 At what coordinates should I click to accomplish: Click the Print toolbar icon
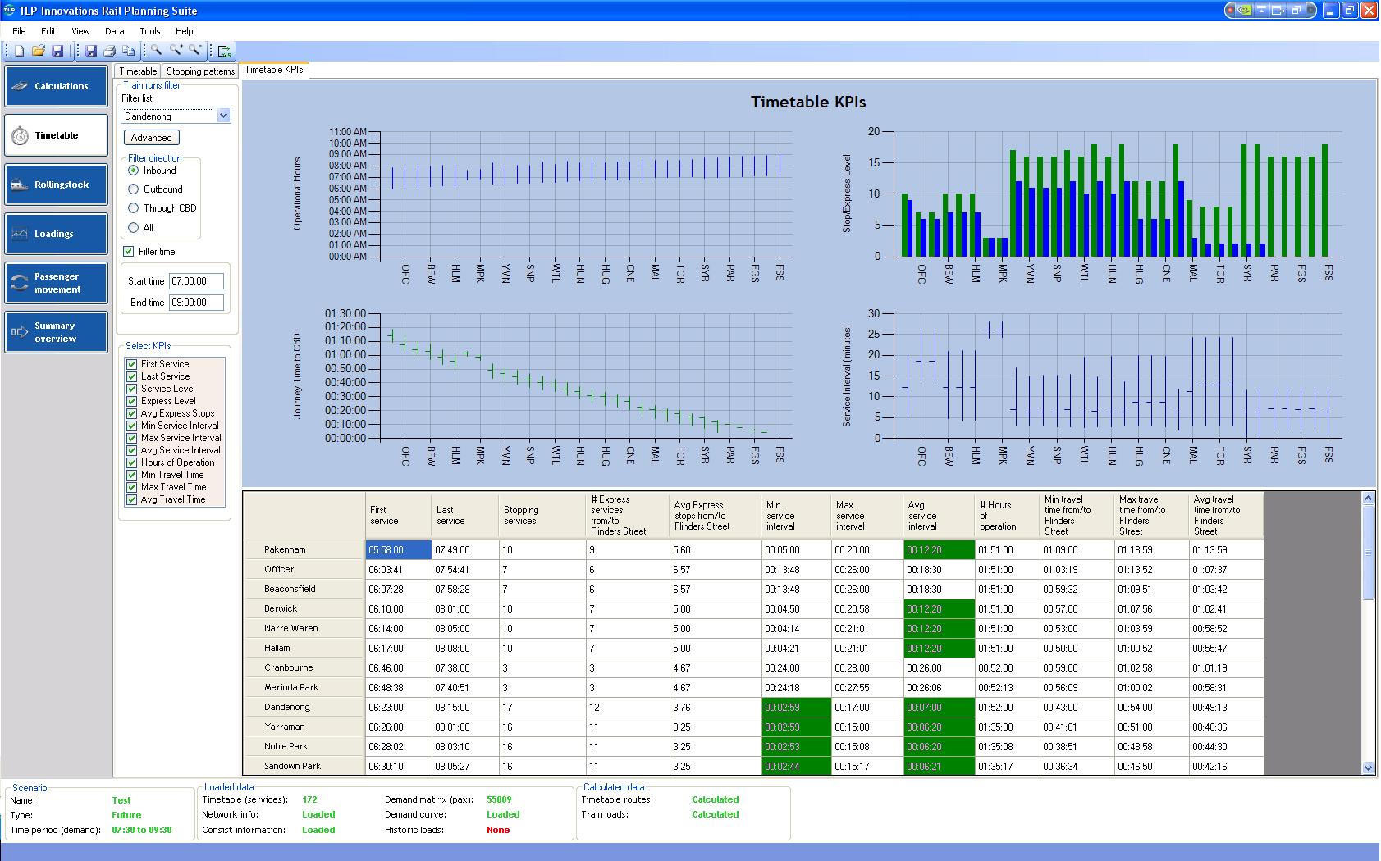click(x=110, y=51)
